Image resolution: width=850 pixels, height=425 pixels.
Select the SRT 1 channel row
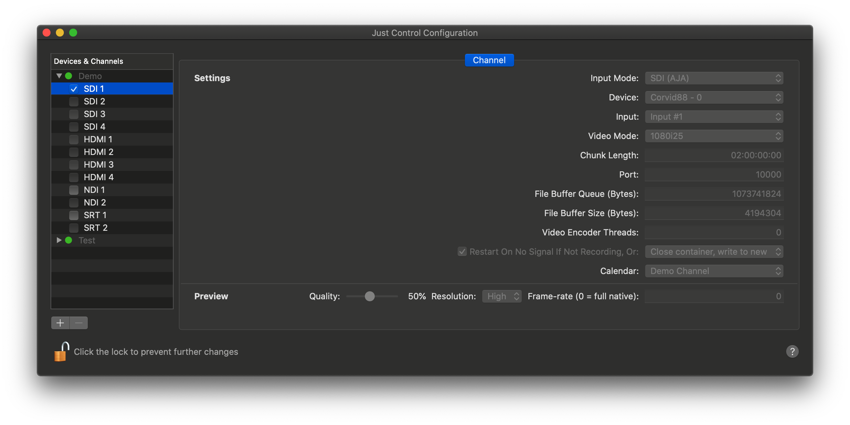(112, 215)
